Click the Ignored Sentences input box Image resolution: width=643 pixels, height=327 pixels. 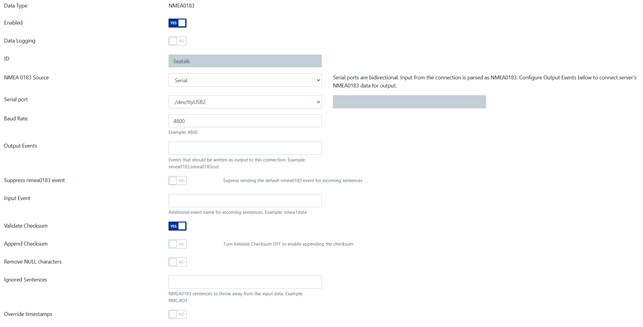pos(245,282)
